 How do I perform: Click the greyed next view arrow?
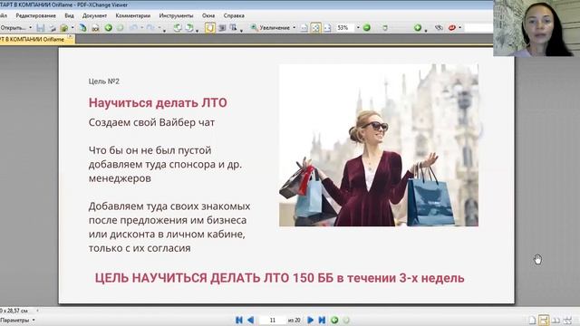click(x=121, y=28)
